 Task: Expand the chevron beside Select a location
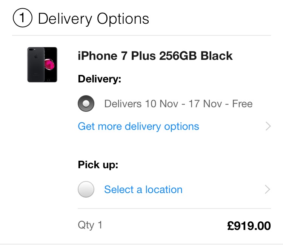[x=268, y=189]
